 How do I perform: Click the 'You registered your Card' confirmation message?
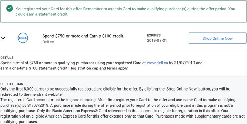click(x=126, y=12)
